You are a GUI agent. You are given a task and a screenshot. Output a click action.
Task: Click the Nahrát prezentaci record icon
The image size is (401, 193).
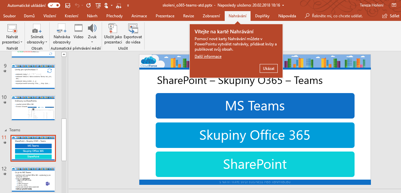pos(12,29)
